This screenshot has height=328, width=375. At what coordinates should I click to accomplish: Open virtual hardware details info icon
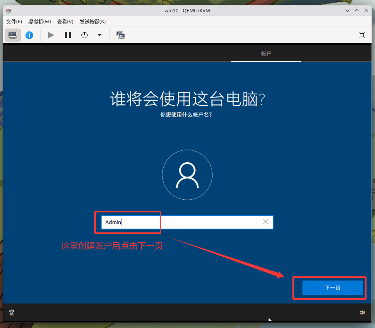29,35
